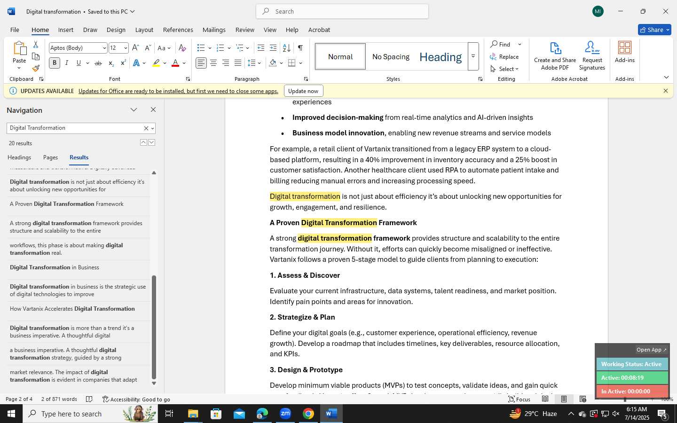Click Create and Share Adobe PDF icon
This screenshot has height=423, width=677.
point(555,55)
